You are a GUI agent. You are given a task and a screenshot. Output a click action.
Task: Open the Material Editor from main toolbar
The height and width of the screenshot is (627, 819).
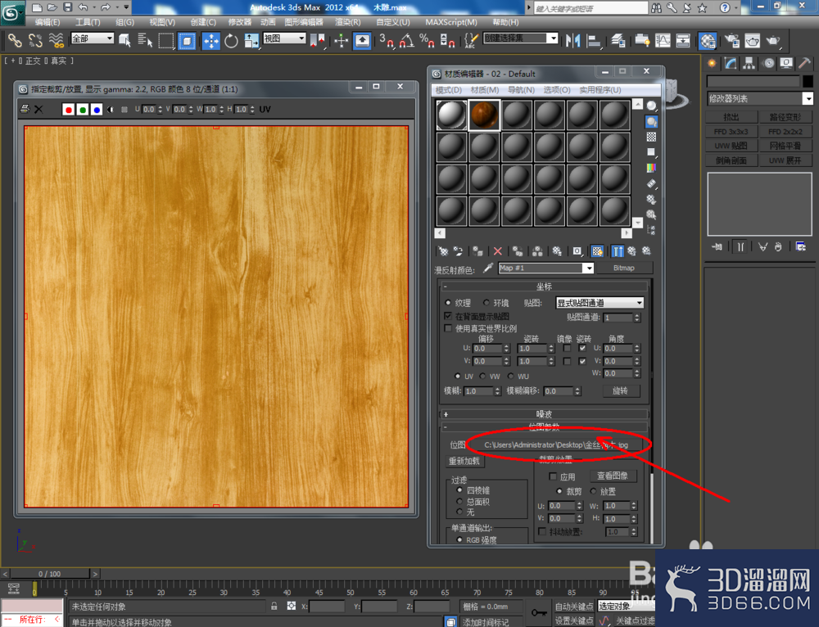coord(708,40)
